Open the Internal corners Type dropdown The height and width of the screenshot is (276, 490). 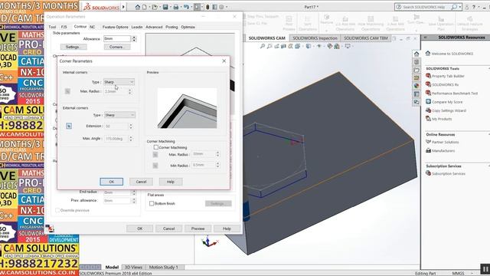pyautogui.click(x=119, y=82)
